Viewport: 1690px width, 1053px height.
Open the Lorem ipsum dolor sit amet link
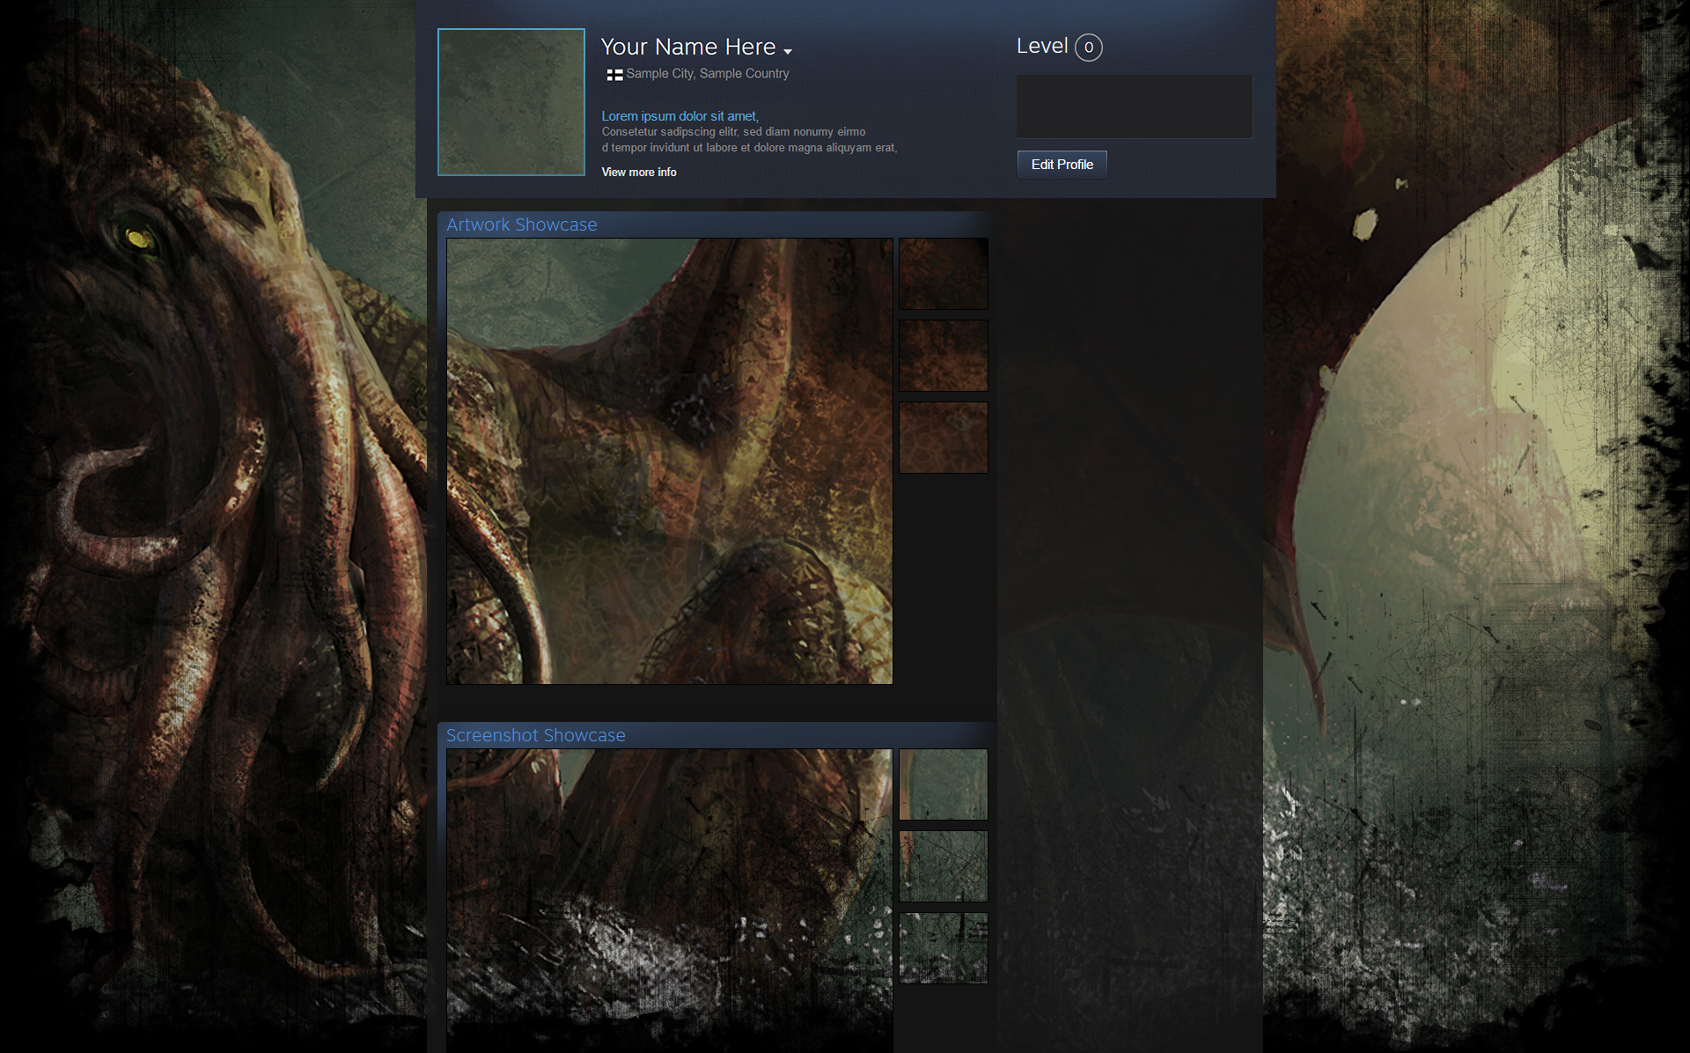[680, 116]
